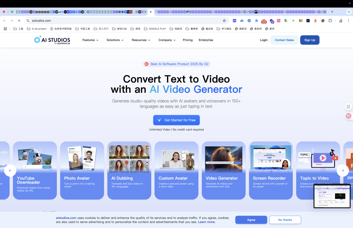Image resolution: width=353 pixels, height=228 pixels.
Task: Open the Video Generator card
Action: click(224, 171)
